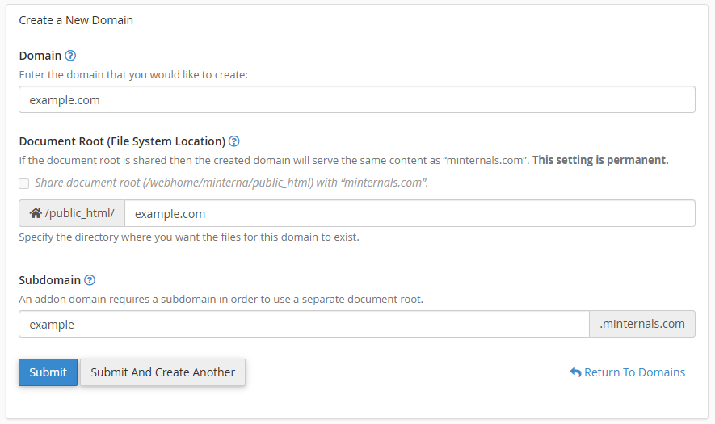Screen dimensions: 715x424
Task: Click the return arrow icon beside Return To Domains
Action: (x=575, y=372)
